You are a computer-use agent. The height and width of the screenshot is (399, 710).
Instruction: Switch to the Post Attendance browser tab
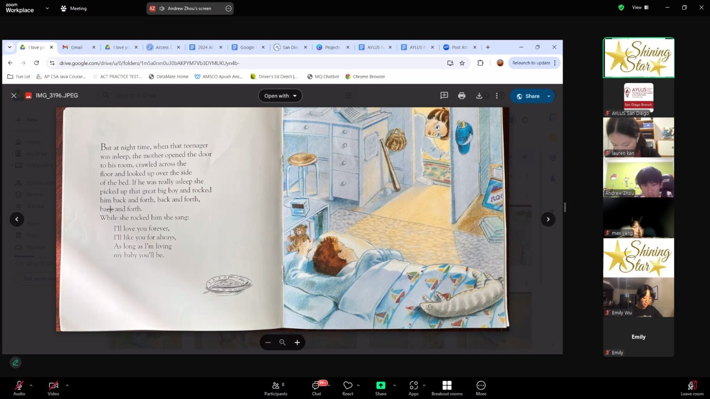click(x=459, y=47)
